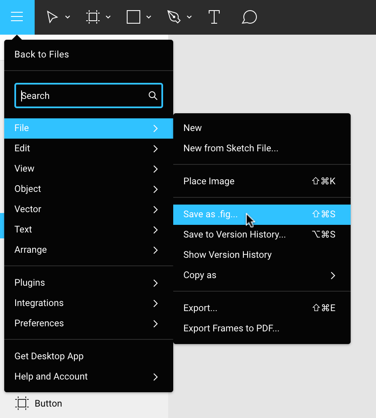The image size is (376, 418).
Task: Expand the Copy as submenu
Action: point(262,275)
